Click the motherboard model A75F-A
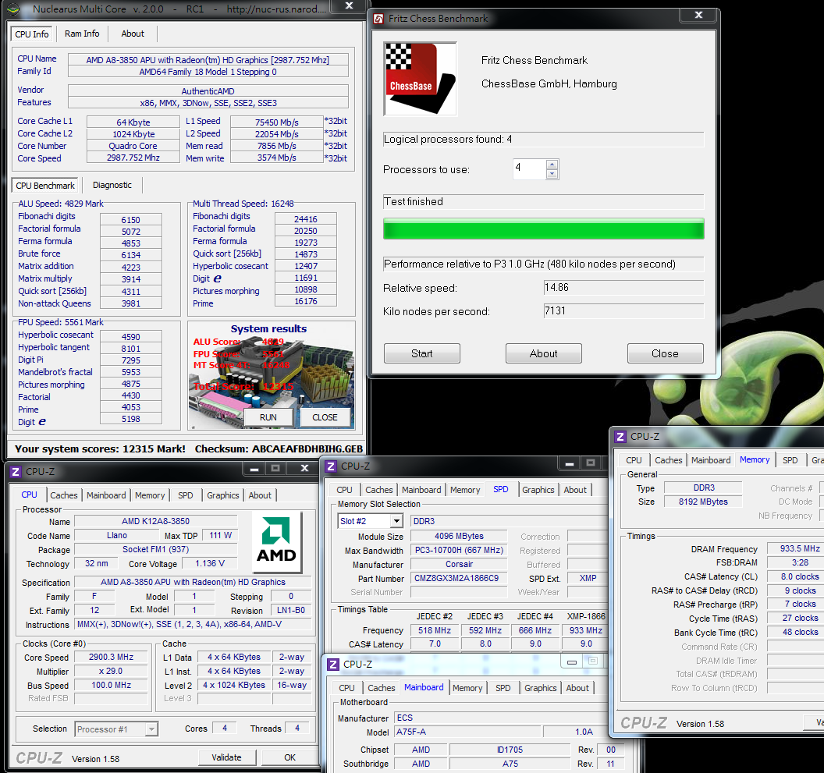The image size is (824, 773). click(467, 732)
